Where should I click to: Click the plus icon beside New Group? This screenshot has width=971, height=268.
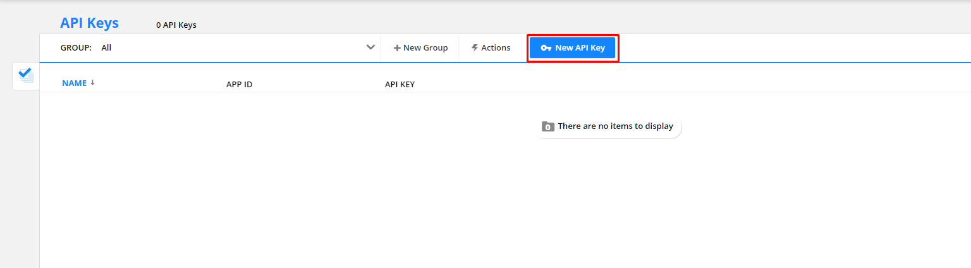coord(397,48)
